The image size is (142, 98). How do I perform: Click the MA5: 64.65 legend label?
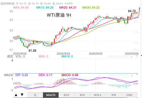coord(21,8)
